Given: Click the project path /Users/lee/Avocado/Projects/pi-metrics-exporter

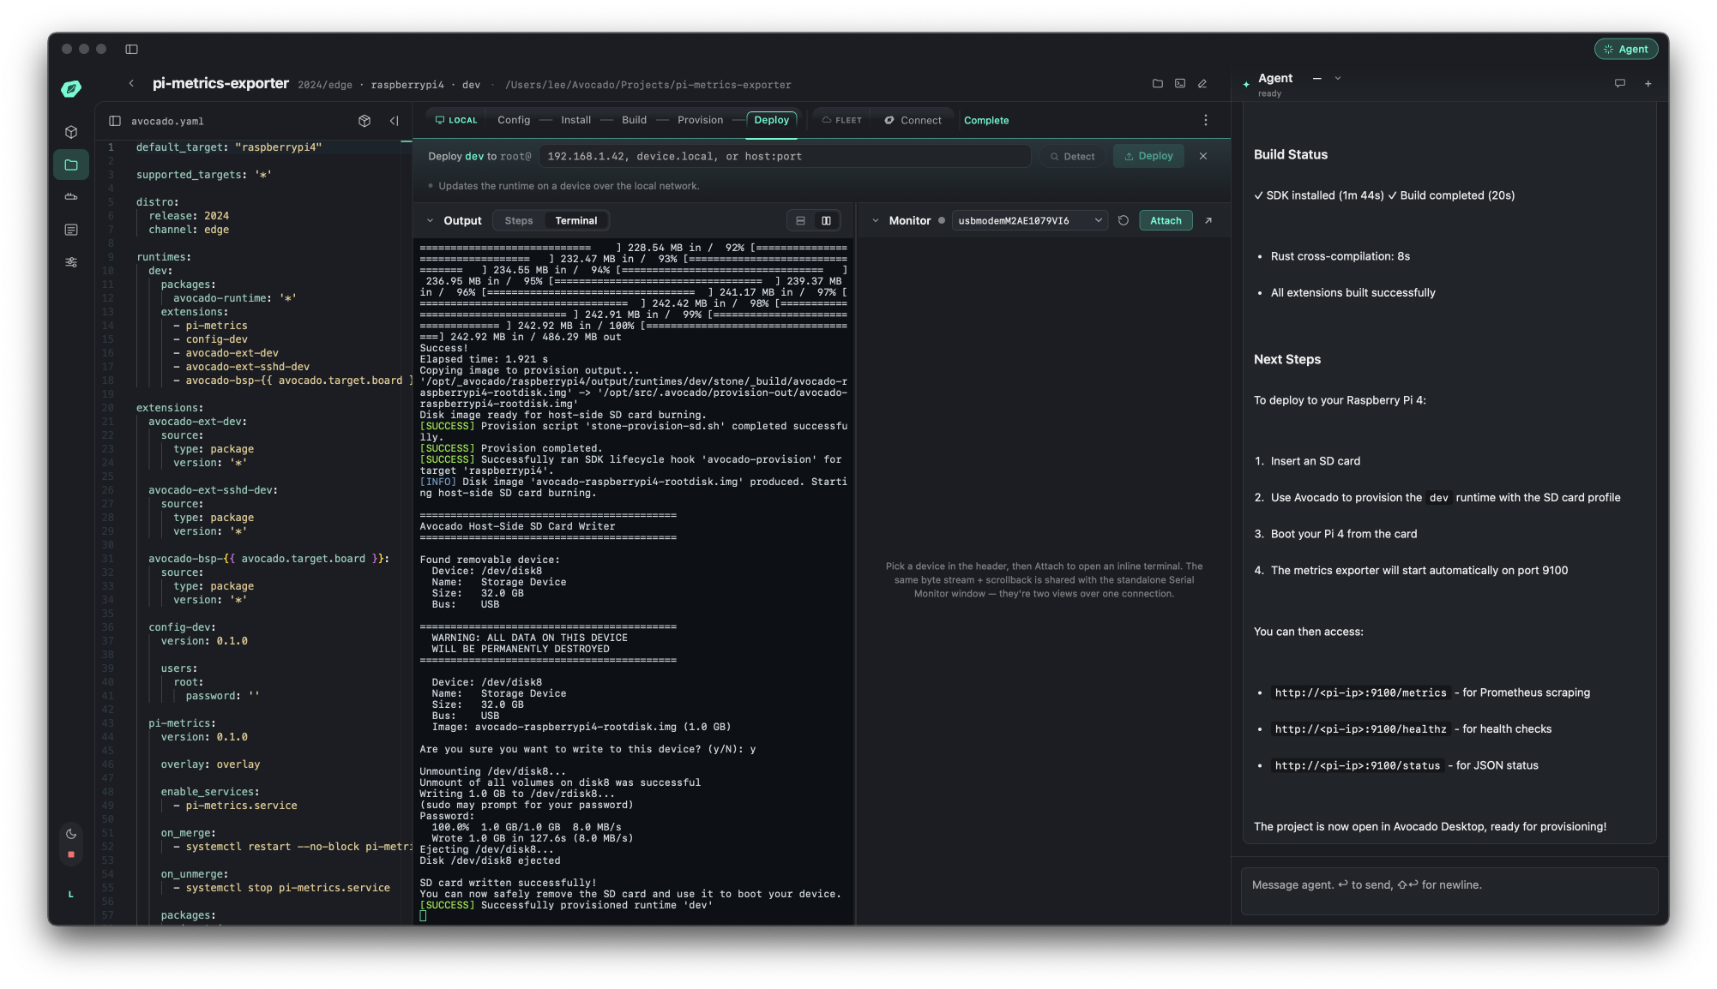Looking at the screenshot, I should (x=648, y=85).
